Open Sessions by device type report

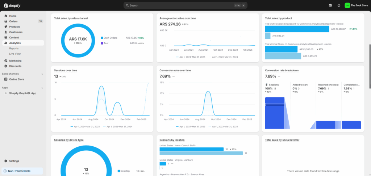(69, 140)
